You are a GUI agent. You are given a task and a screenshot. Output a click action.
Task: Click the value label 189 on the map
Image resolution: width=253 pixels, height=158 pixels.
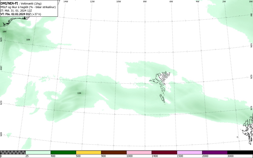(4, 32)
